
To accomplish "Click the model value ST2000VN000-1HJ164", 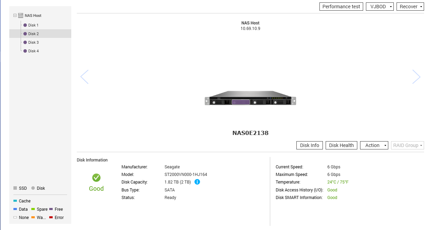I will 186,175.
